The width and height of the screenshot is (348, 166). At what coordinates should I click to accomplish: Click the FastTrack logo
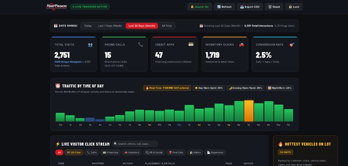point(57,7)
